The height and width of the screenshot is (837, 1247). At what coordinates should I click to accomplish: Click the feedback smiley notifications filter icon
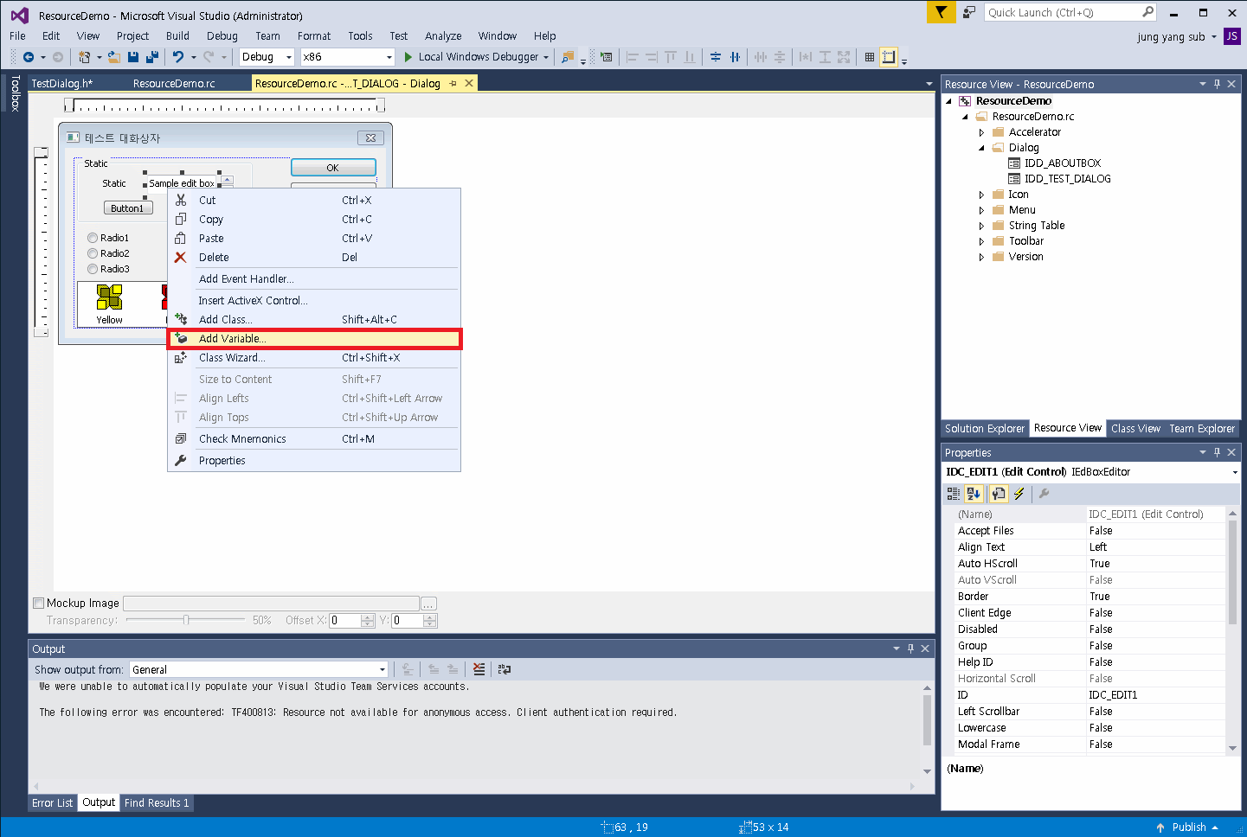941,12
